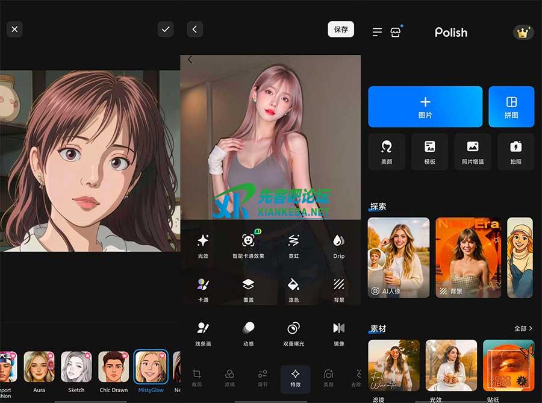Open the hamburger menu in Polish
The width and height of the screenshot is (542, 403).
(377, 32)
